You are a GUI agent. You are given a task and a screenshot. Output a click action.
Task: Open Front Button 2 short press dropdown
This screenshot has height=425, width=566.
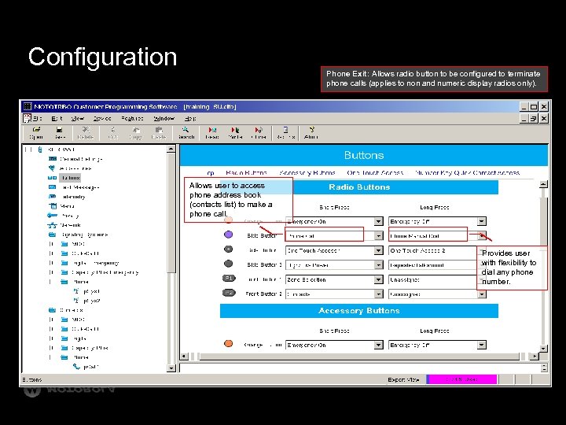pos(378,294)
